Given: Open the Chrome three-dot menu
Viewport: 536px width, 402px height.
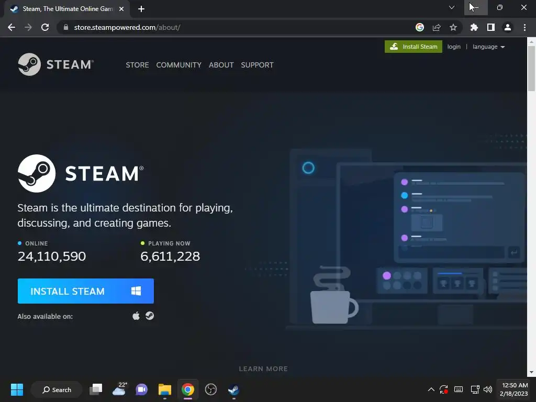Looking at the screenshot, I should 524,27.
